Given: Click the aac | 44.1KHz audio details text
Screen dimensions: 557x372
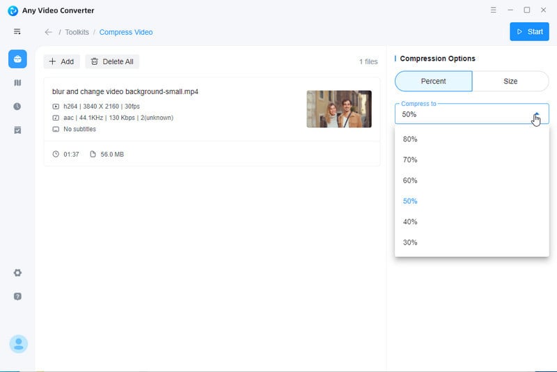Looking at the screenshot, I should [x=118, y=118].
